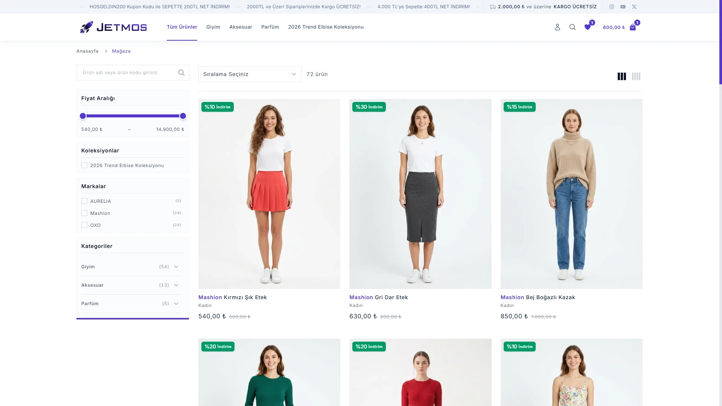The height and width of the screenshot is (406, 722).
Task: Open the Giyim navigation menu
Action: 213,27
